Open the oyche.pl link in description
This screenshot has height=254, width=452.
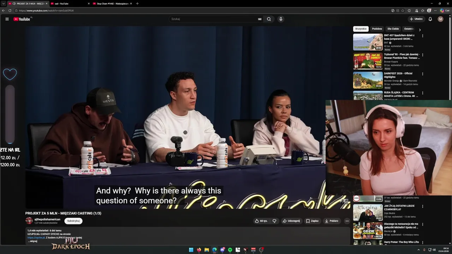click(x=36, y=238)
